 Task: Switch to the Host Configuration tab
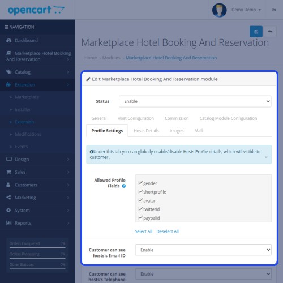click(136, 118)
